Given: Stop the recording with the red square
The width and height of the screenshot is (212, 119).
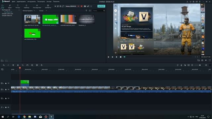Looking at the screenshot, I should tap(81, 6).
